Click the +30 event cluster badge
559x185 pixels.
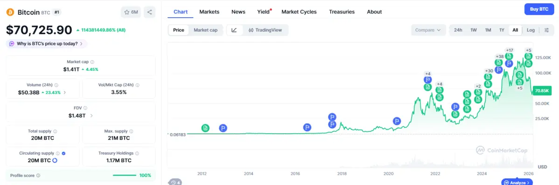point(489,71)
